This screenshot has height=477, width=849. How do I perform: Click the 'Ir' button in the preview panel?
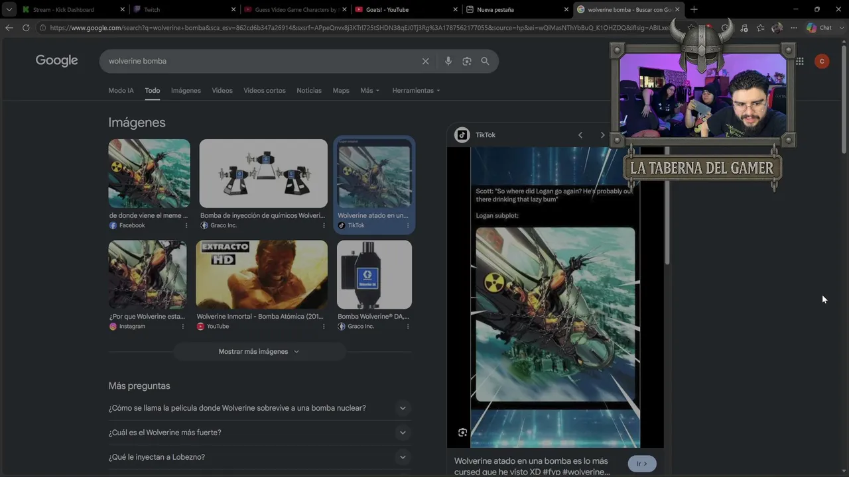pos(642,464)
